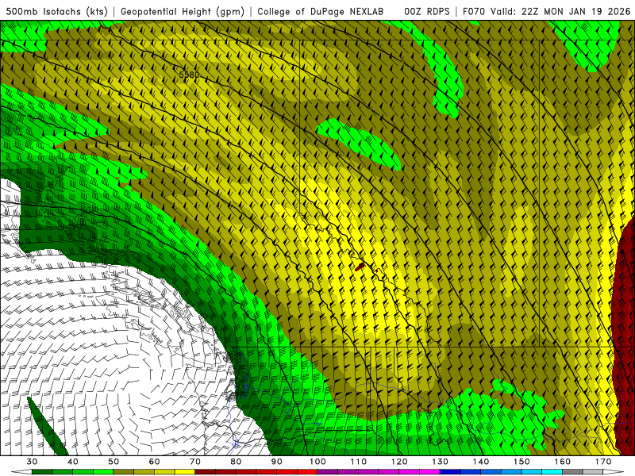Click the 'College of DuPage NEXLAB' label
The width and height of the screenshot is (635, 476).
320,11
